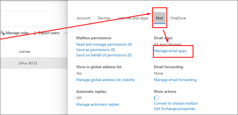Select the Licenses and Apps tab

(x=133, y=18)
